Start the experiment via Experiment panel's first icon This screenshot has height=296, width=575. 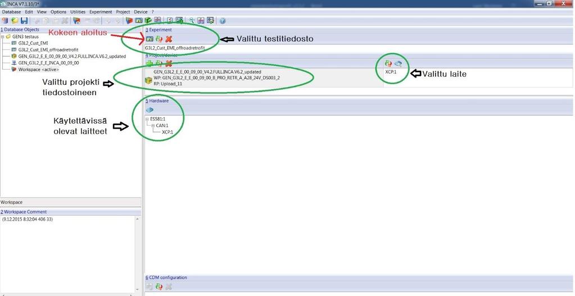coord(150,39)
